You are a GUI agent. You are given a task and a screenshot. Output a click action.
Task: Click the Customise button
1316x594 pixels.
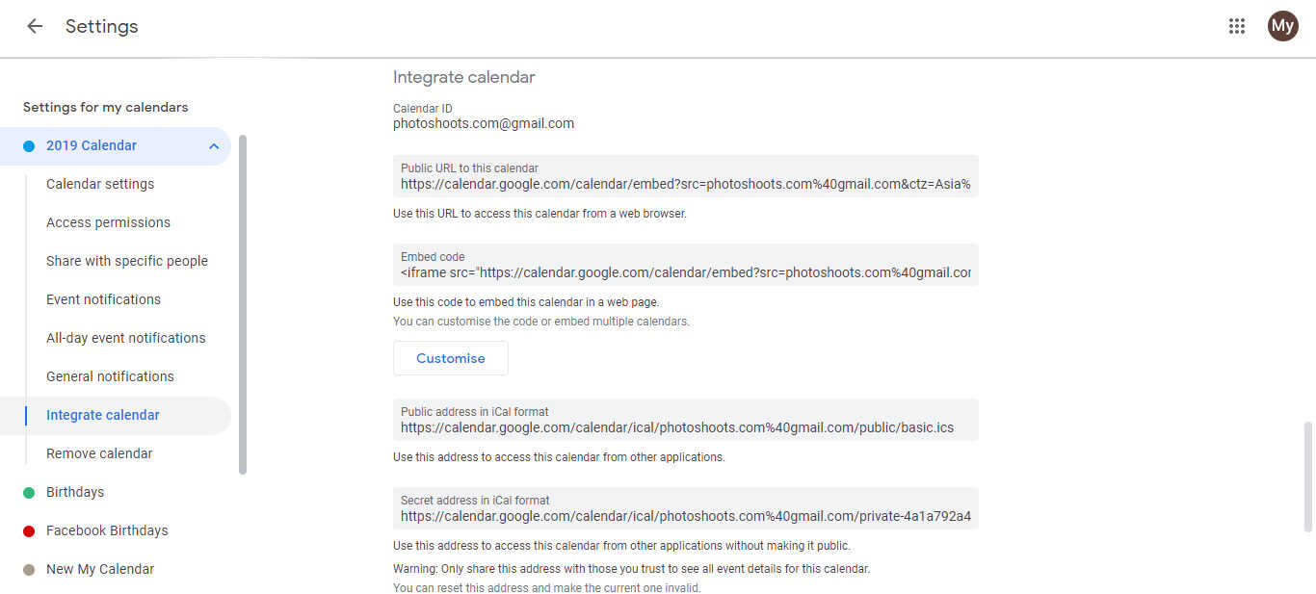coord(451,358)
